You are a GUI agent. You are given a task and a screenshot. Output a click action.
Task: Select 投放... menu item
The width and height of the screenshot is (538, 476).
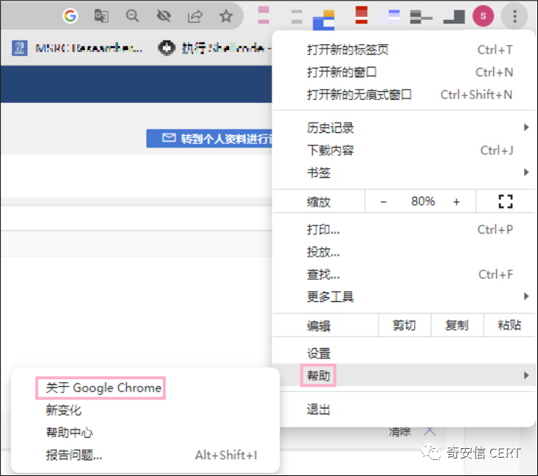point(403,252)
